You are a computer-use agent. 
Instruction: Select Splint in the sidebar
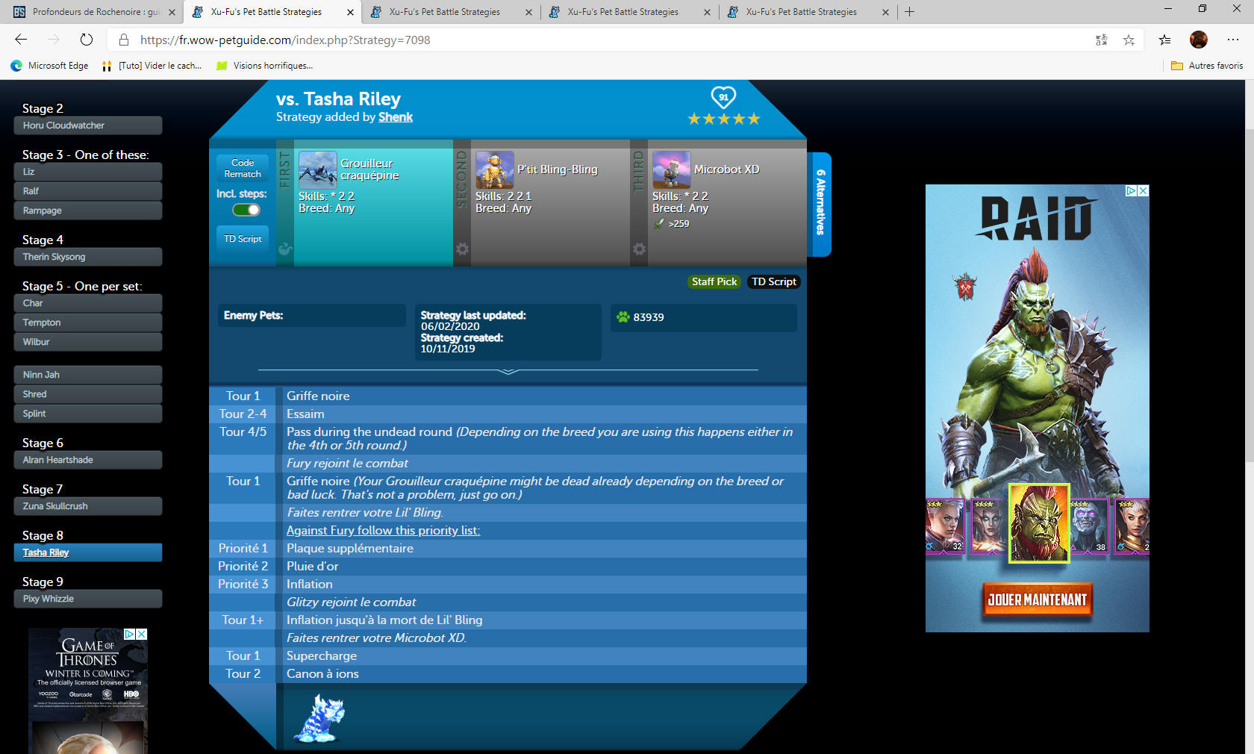(88, 414)
